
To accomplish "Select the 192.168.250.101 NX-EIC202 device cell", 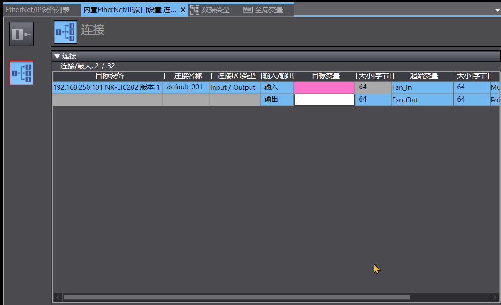I will (107, 87).
